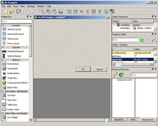Open the View menu
158x126 pixels.
coord(22,6)
